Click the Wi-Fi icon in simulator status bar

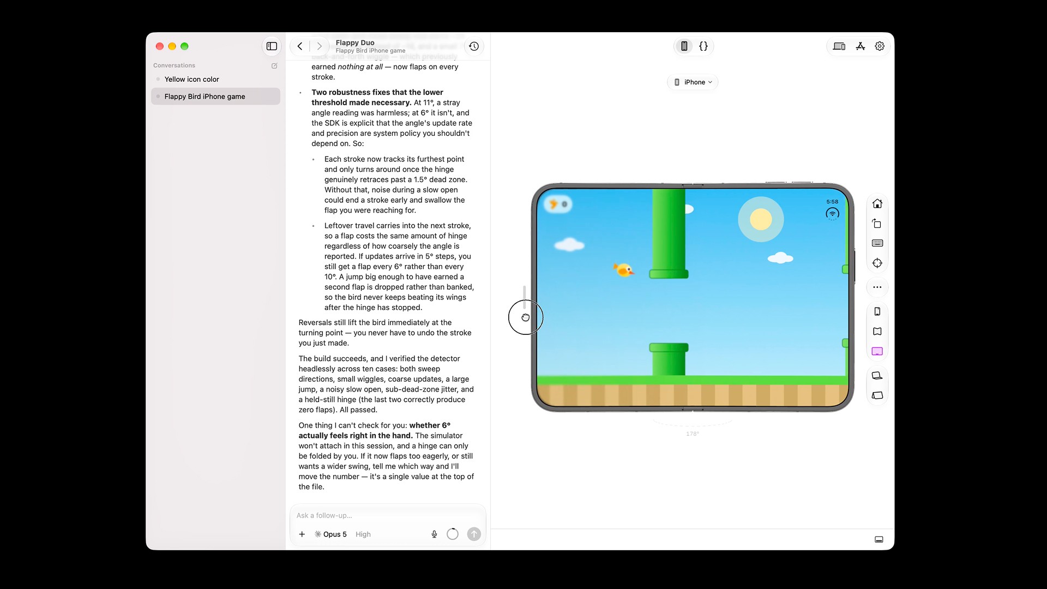832,214
